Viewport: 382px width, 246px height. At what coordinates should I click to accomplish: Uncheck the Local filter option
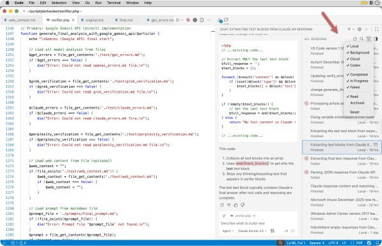click(x=358, y=46)
